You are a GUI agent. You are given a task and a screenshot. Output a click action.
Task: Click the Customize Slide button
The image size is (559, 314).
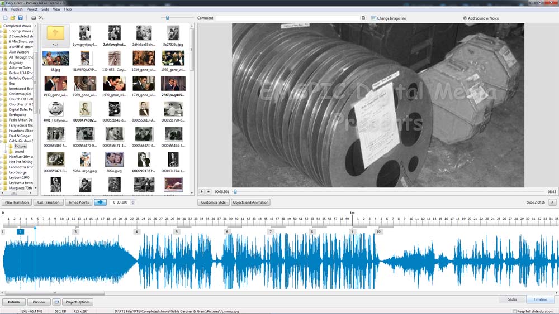pos(213,202)
